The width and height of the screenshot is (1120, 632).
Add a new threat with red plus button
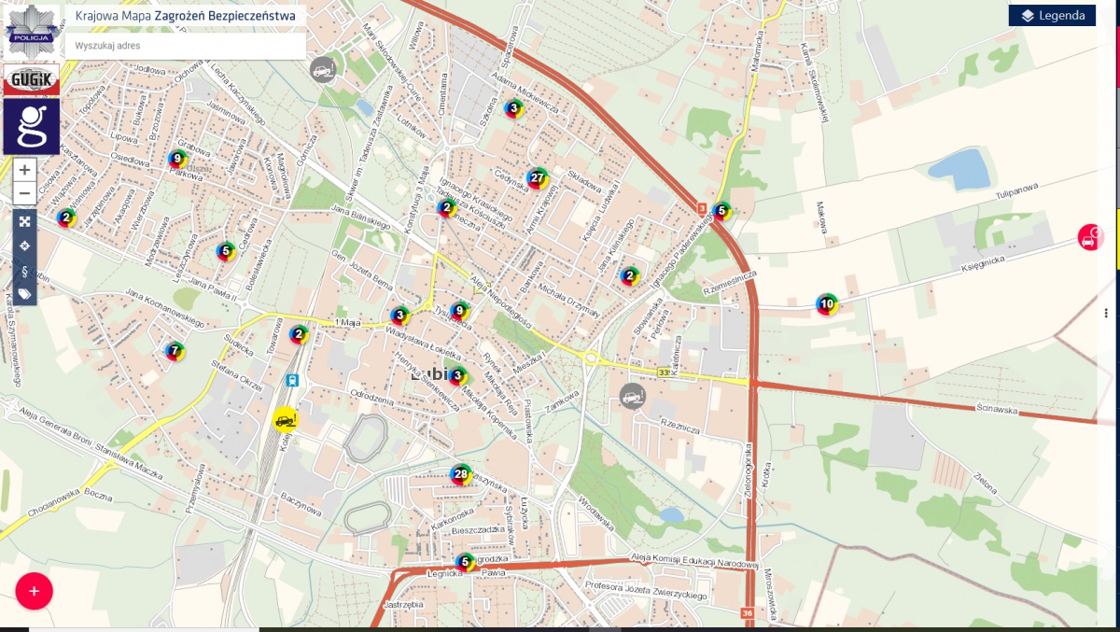[x=35, y=591]
